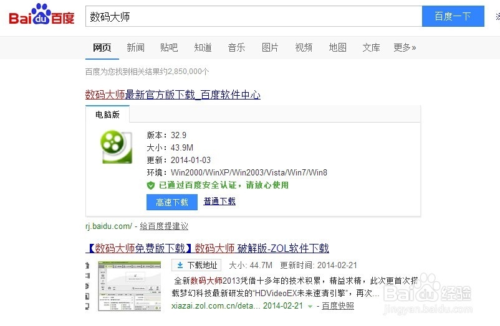500x326 pixels.
Task: Click the result count text 2,850,000个
Action: pyautogui.click(x=147, y=72)
